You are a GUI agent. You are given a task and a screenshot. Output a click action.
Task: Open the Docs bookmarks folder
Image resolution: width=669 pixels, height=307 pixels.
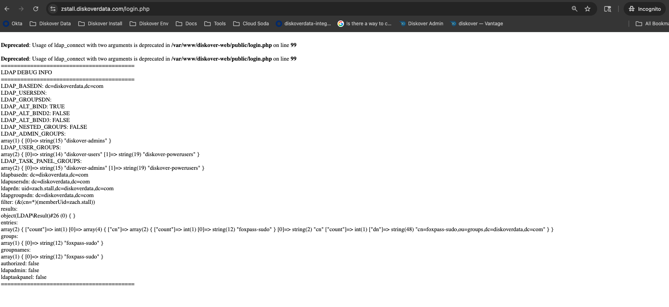click(x=186, y=24)
